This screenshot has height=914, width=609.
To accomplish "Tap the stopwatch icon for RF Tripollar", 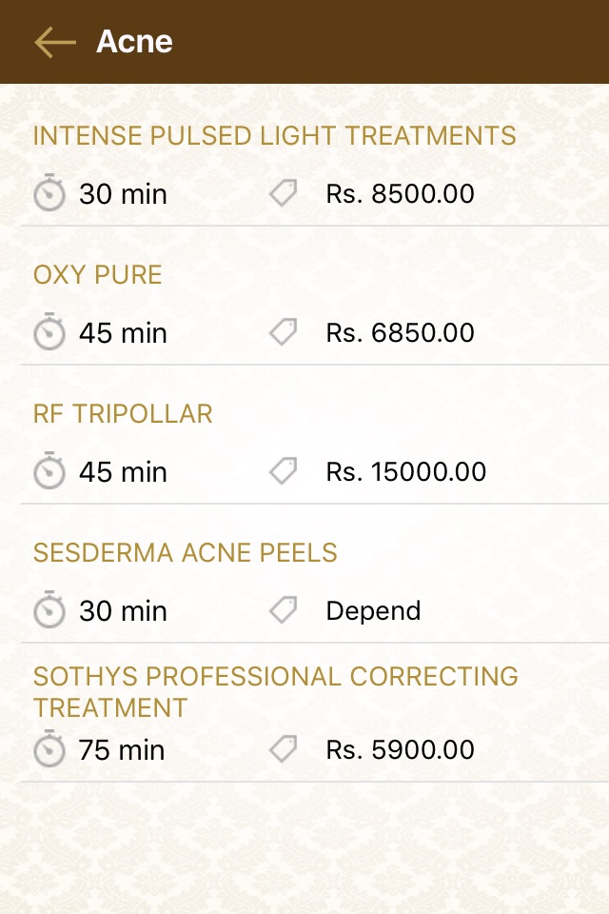I will pos(49,472).
